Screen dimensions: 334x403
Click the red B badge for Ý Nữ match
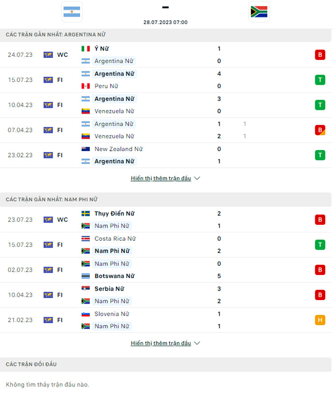320,55
